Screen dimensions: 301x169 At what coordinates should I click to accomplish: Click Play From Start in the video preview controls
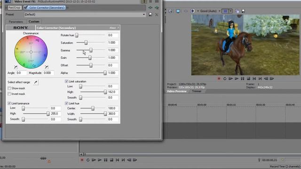231,78
